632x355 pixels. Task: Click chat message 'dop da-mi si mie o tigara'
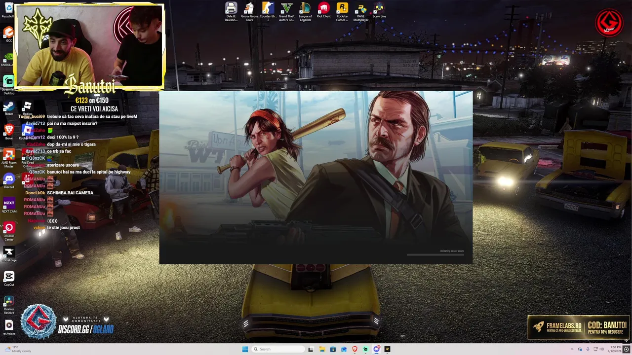pos(71,144)
